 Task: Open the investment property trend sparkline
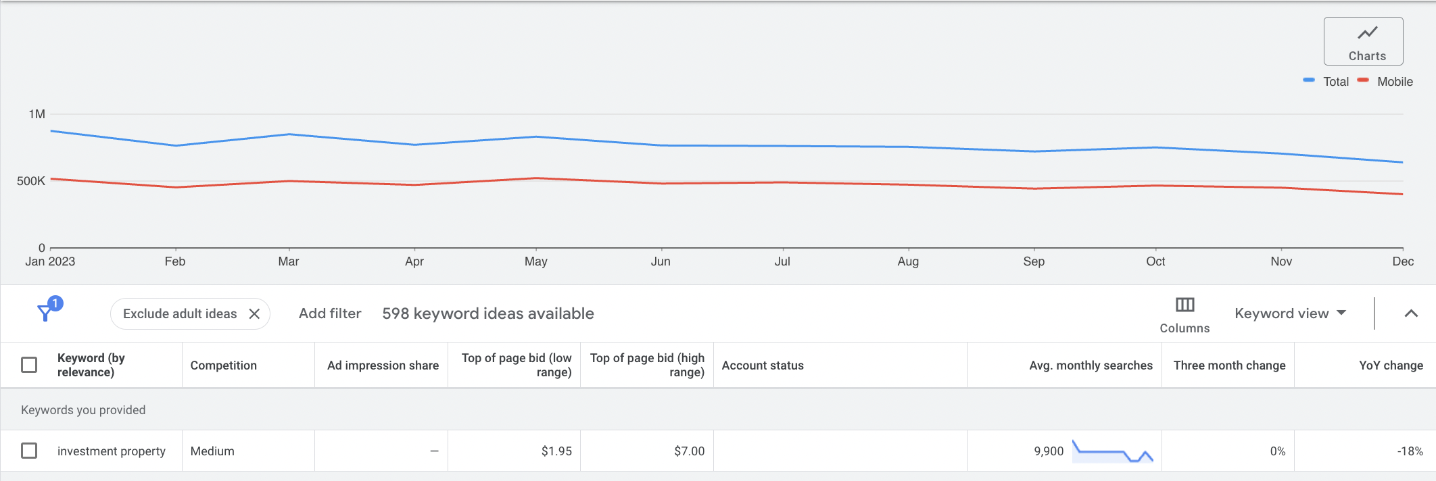point(1113,451)
